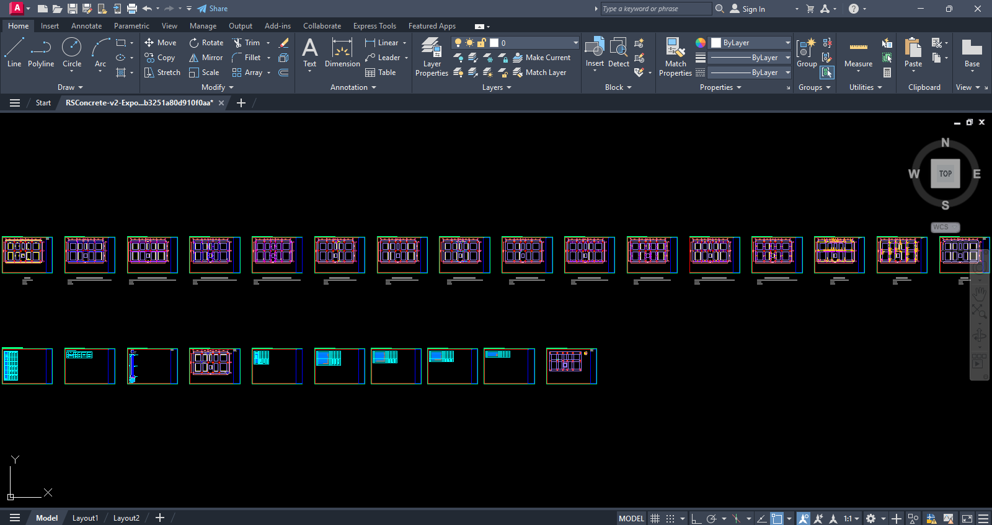
Task: Toggle snap mode in status bar
Action: [x=670, y=518]
